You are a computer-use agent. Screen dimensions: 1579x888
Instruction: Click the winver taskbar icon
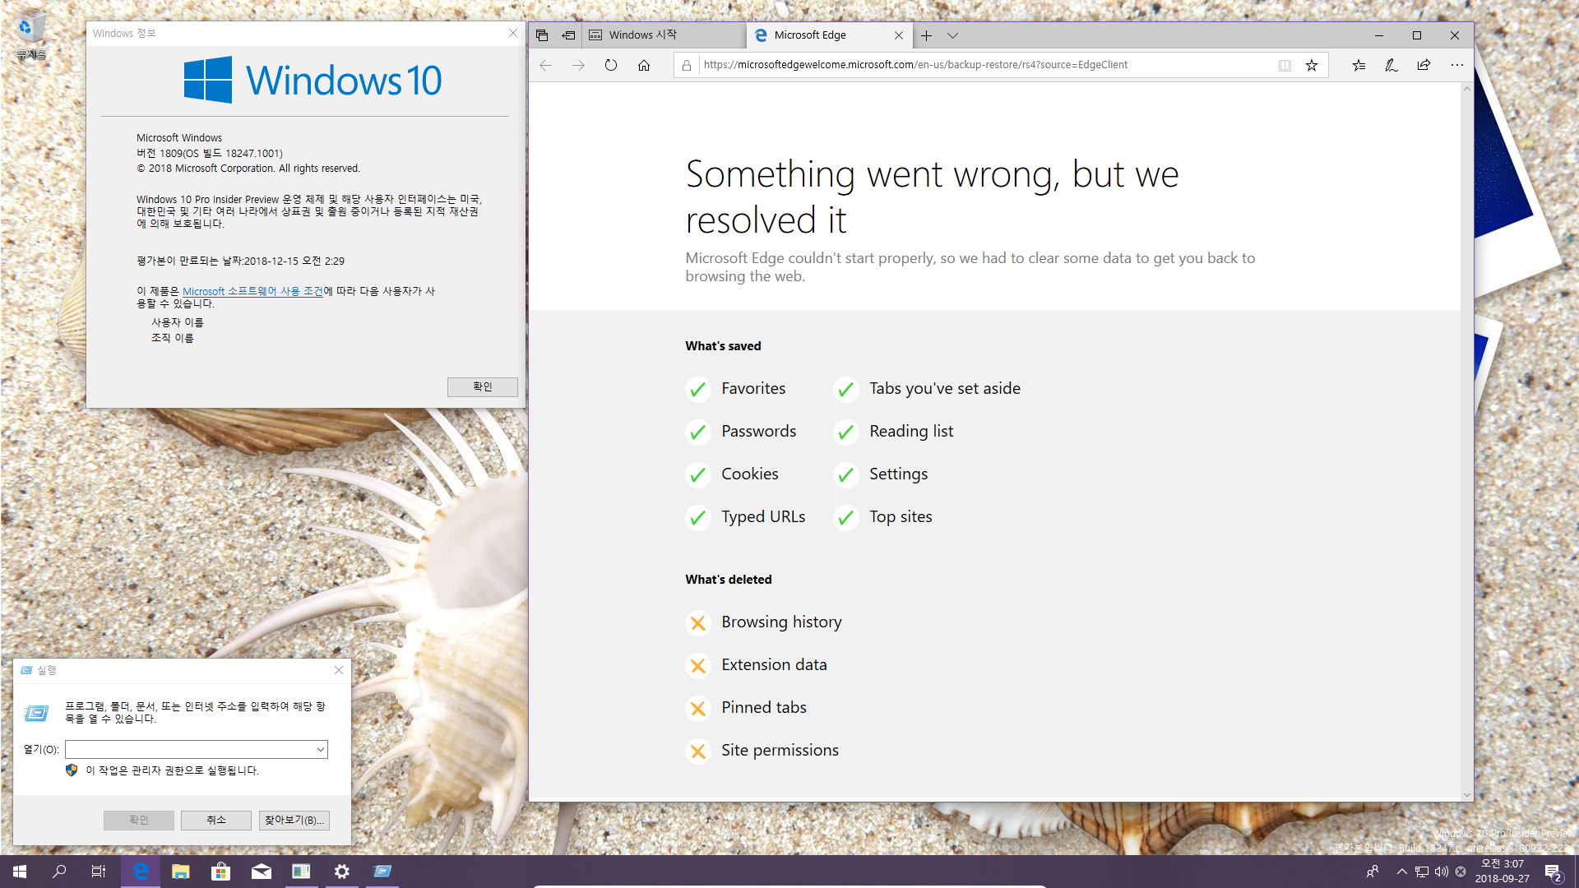pos(301,872)
